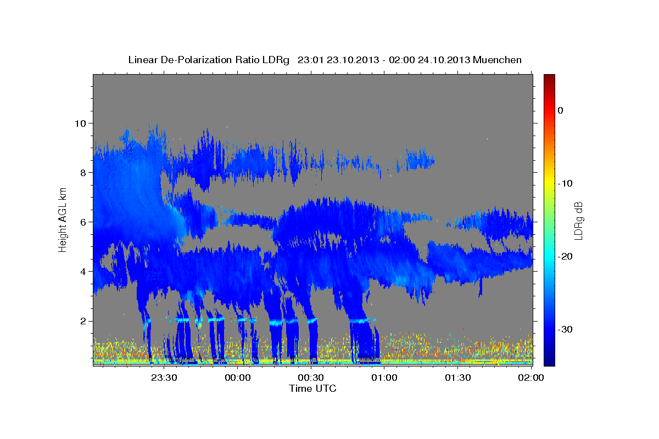Click the plot title 'Linear De-Polarization Ratio LDRg'
The height and width of the screenshot is (439, 659).
[x=208, y=60]
